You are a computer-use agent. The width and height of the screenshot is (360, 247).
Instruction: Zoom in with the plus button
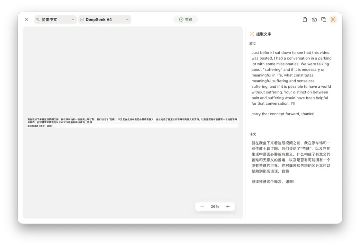228,206
